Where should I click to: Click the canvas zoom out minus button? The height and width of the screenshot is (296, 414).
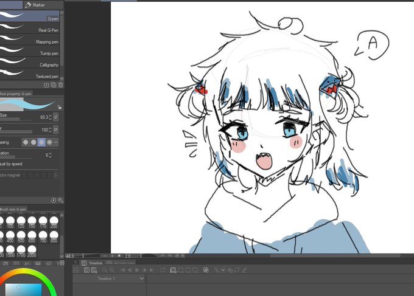coord(105,256)
